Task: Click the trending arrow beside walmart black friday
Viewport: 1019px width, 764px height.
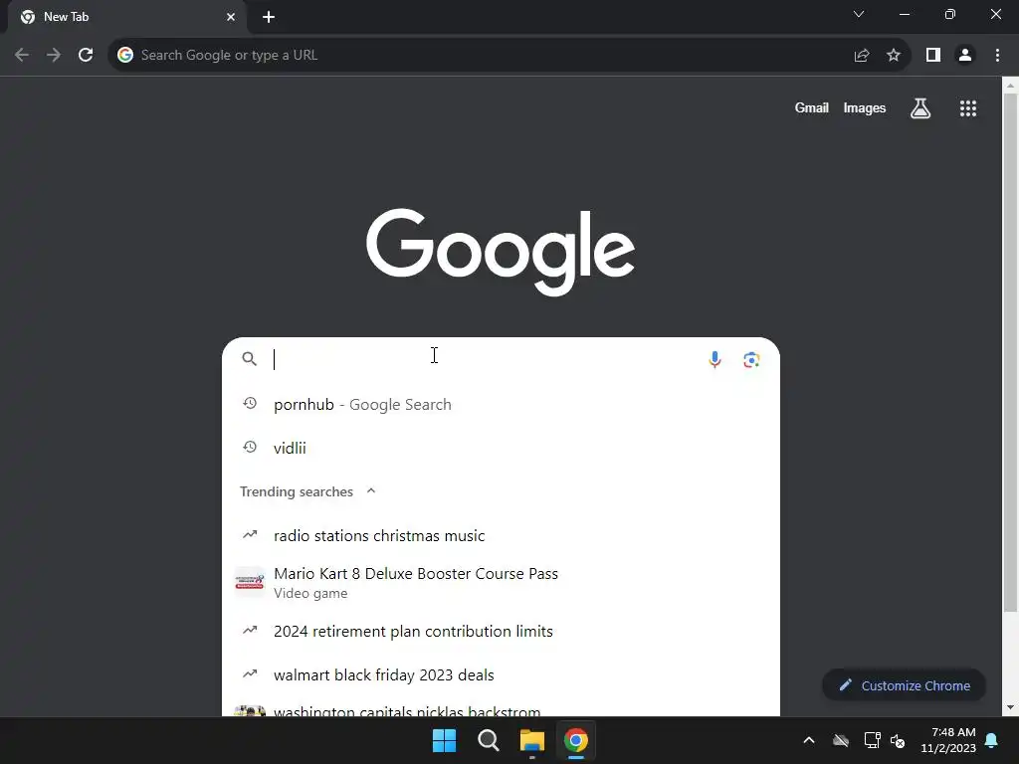Action: (x=250, y=673)
